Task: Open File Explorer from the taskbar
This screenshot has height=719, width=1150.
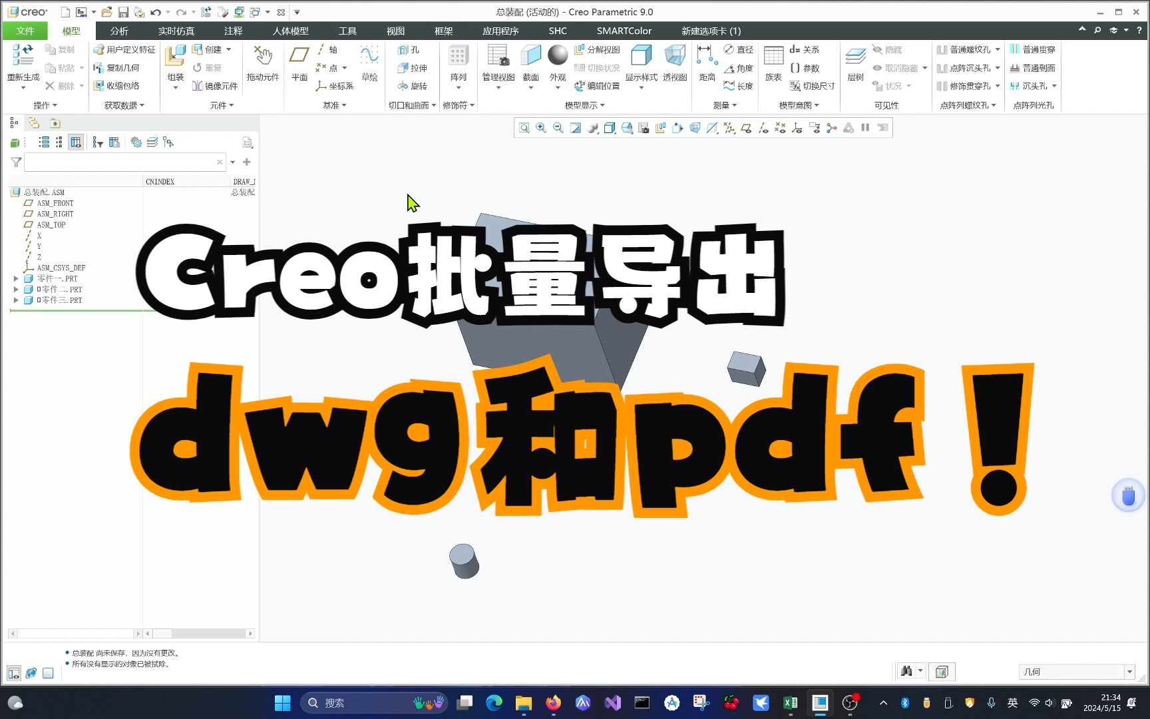Action: pyautogui.click(x=524, y=703)
